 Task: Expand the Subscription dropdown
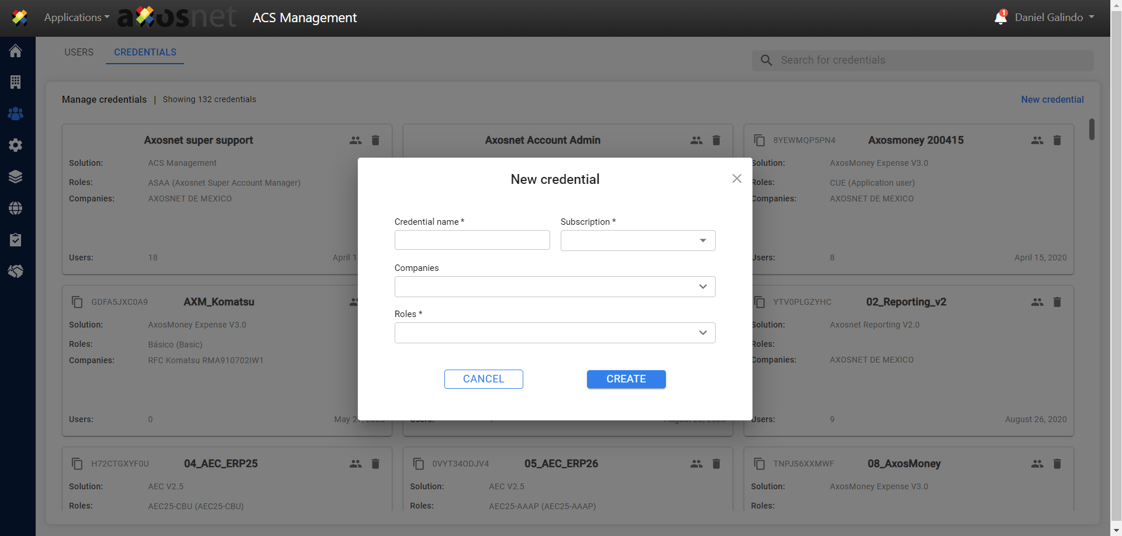click(x=638, y=241)
